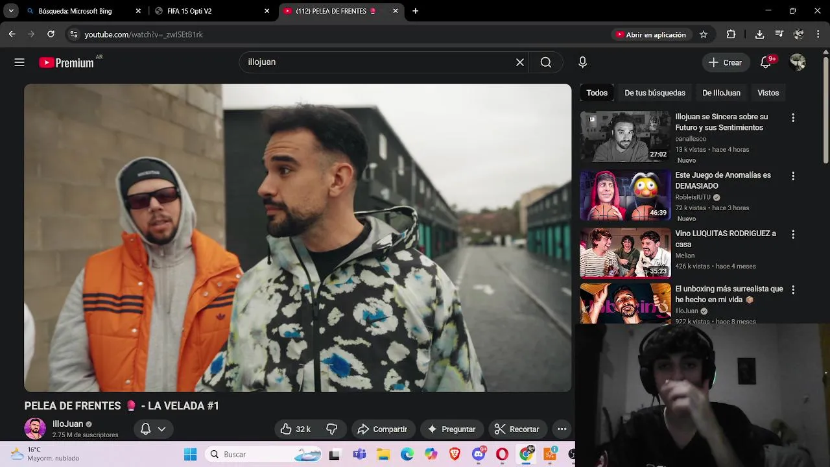
Task: Click the Recortar clip button
Action: coord(517,429)
